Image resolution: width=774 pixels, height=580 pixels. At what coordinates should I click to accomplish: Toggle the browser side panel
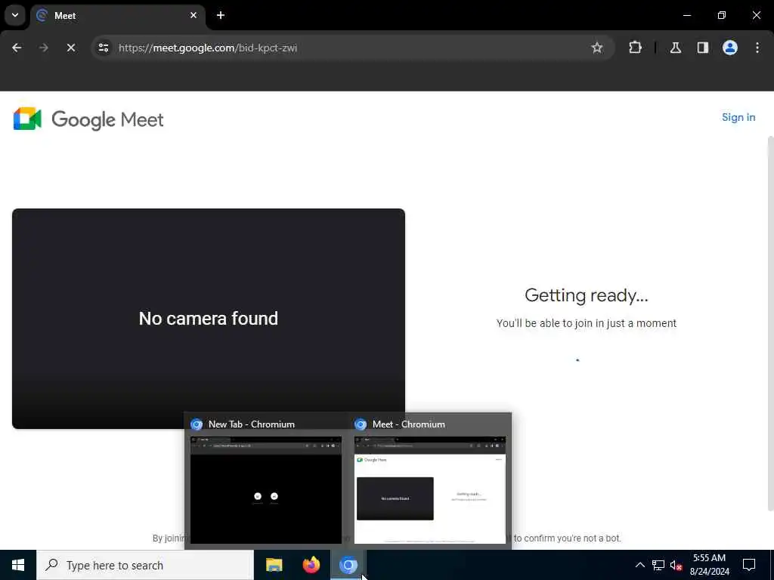coord(703,48)
